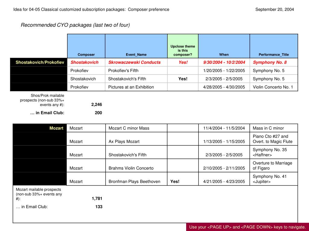Image resolution: width=309 pixels, height=231 pixels.
Task: Click the PAGE UP / PAGE DOWN navigation banner
Action: click(247, 227)
